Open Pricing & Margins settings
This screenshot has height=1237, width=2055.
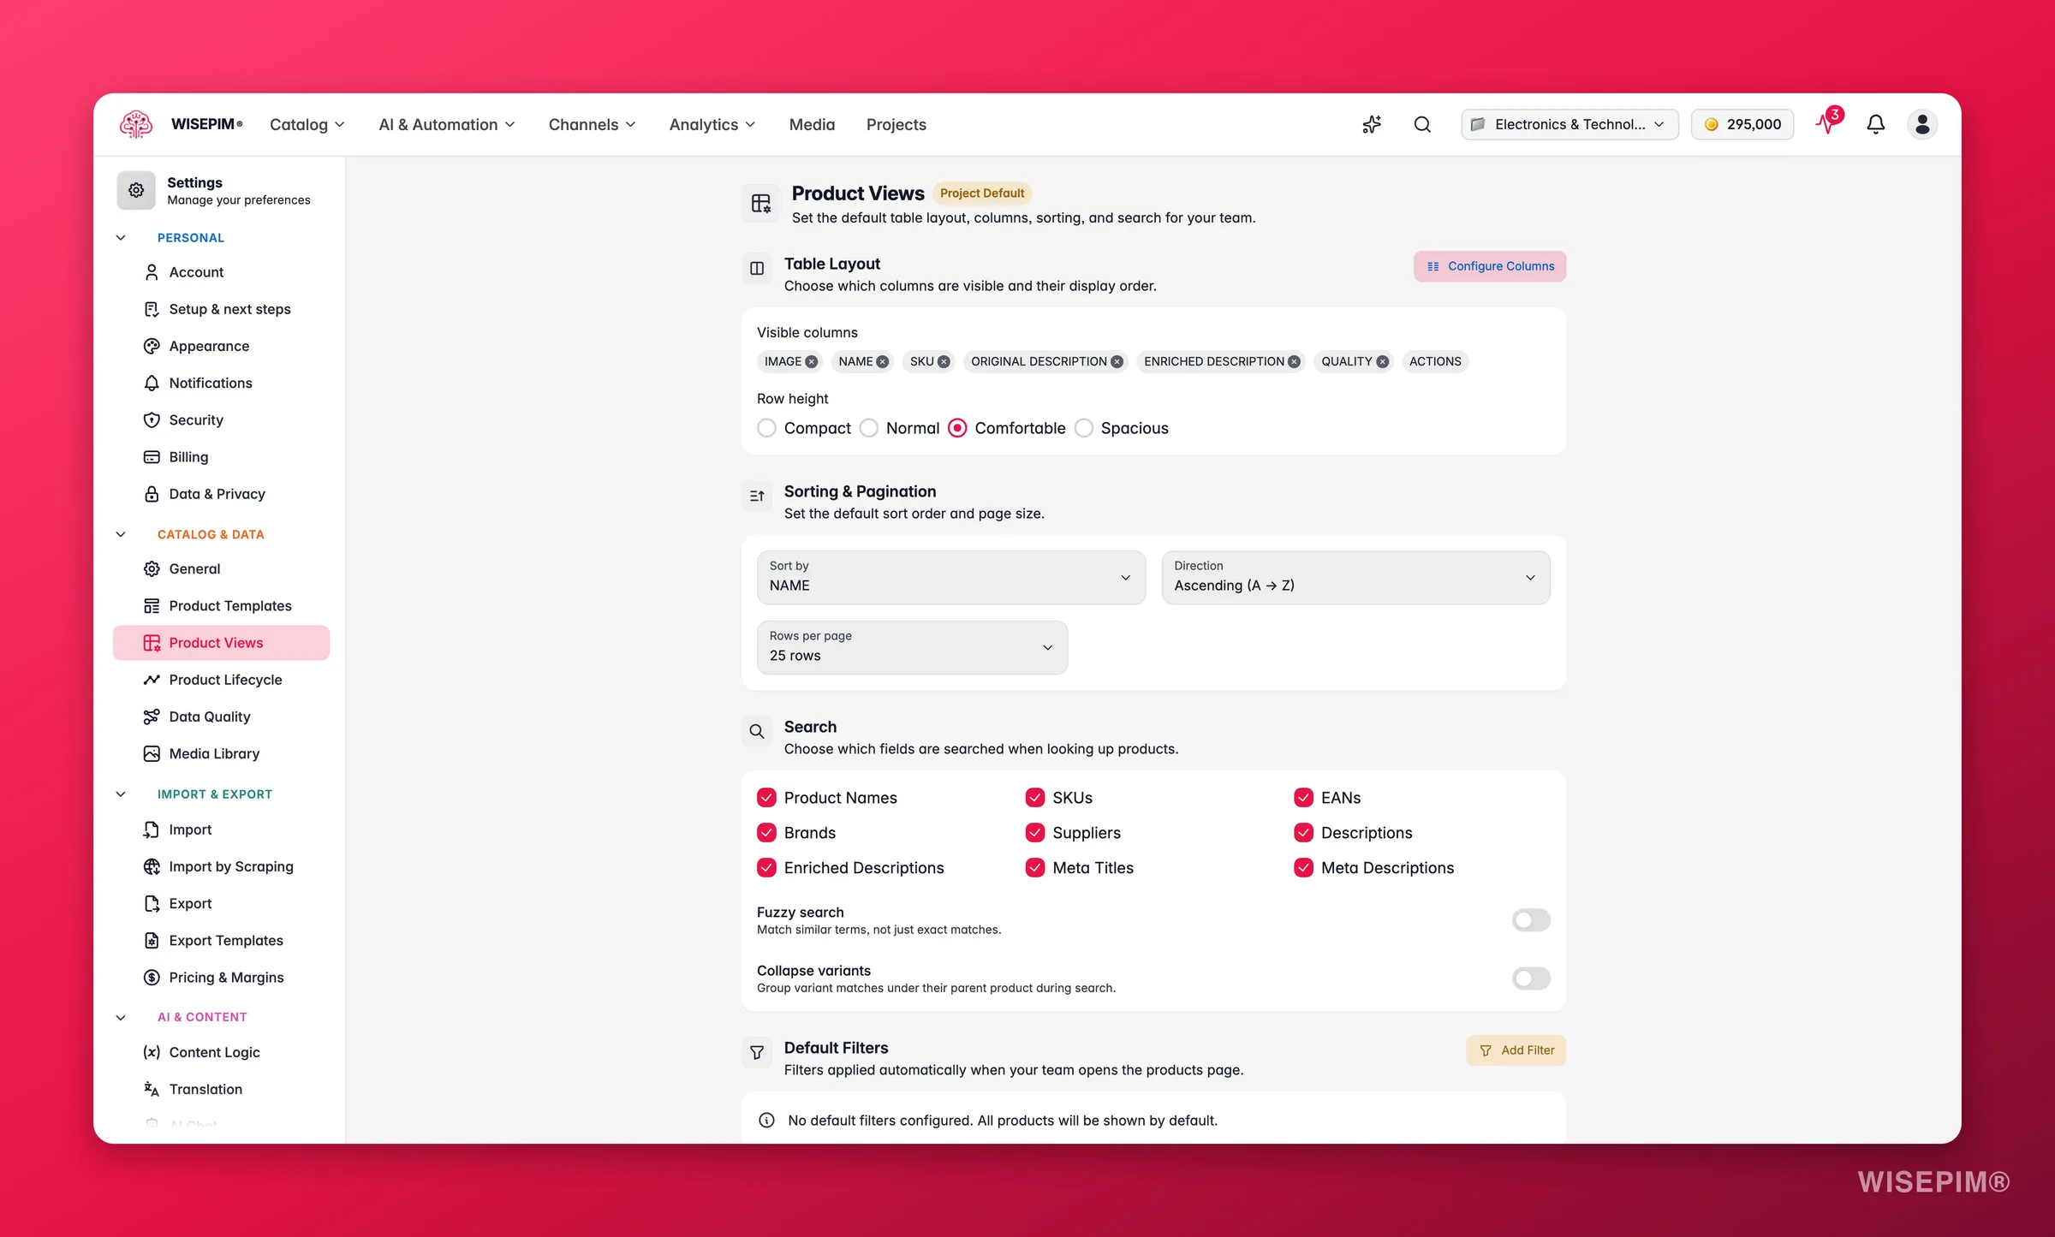221,978
